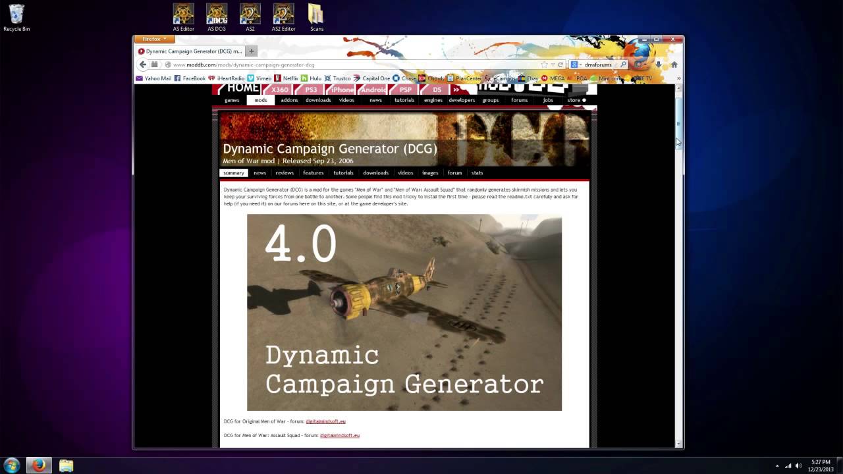Switch to the mod's images tab
Screen dimensions: 843x474
430,172
